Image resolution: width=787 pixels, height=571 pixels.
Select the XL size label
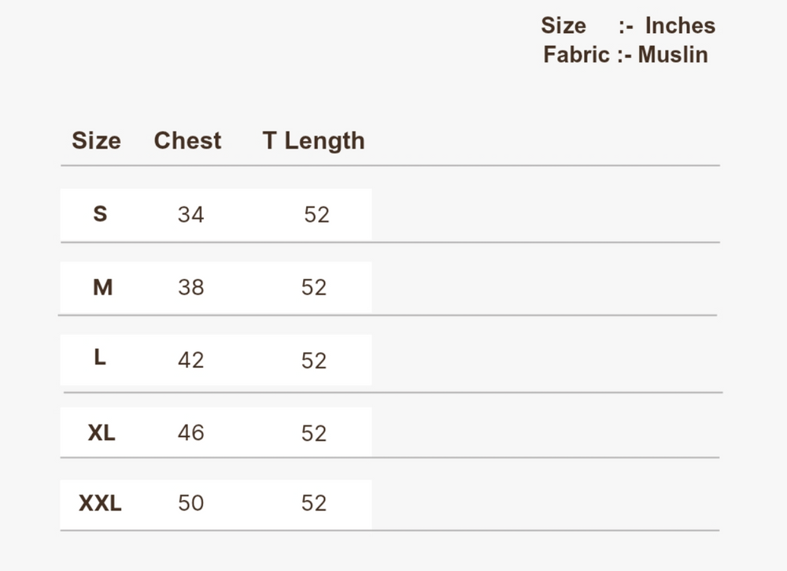coord(102,432)
